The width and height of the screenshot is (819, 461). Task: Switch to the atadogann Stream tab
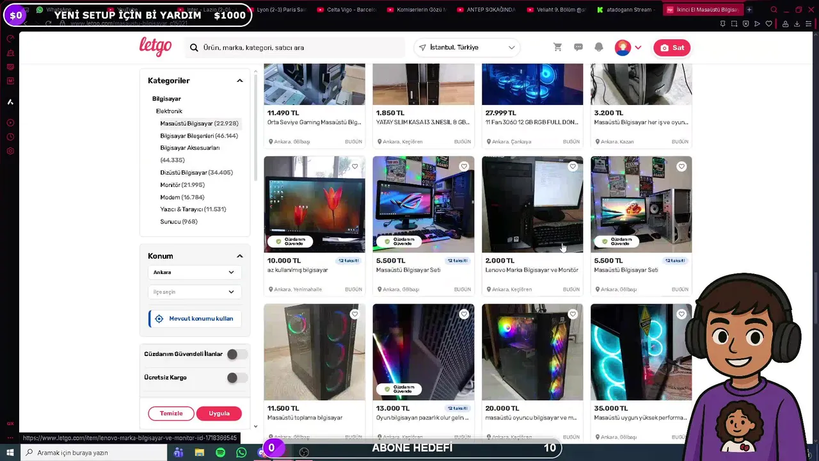(x=625, y=10)
